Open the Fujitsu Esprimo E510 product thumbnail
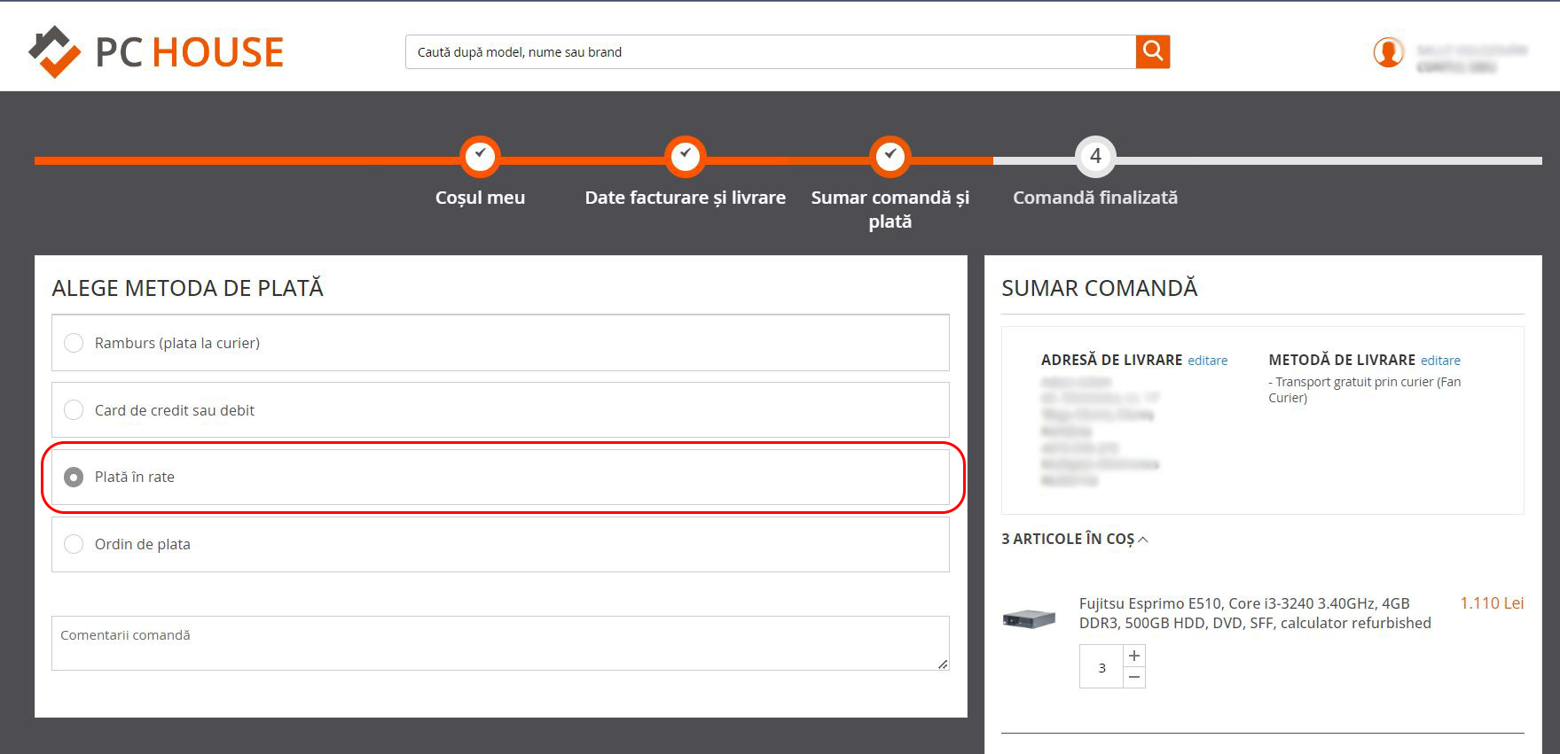 click(x=1029, y=618)
